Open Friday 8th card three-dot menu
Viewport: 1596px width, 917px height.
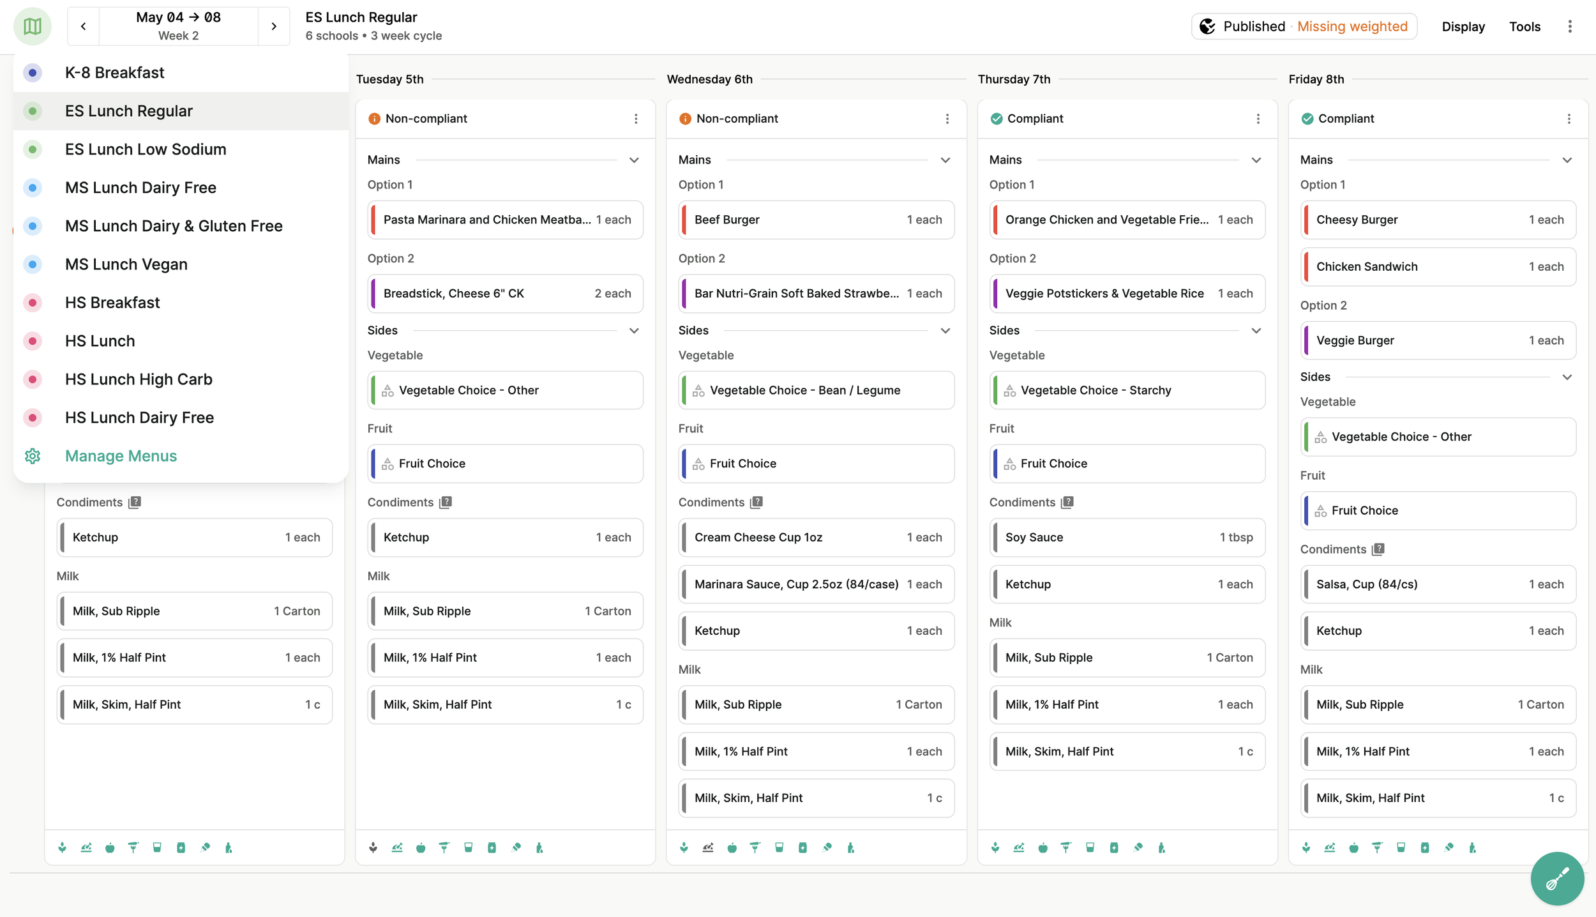(1569, 119)
